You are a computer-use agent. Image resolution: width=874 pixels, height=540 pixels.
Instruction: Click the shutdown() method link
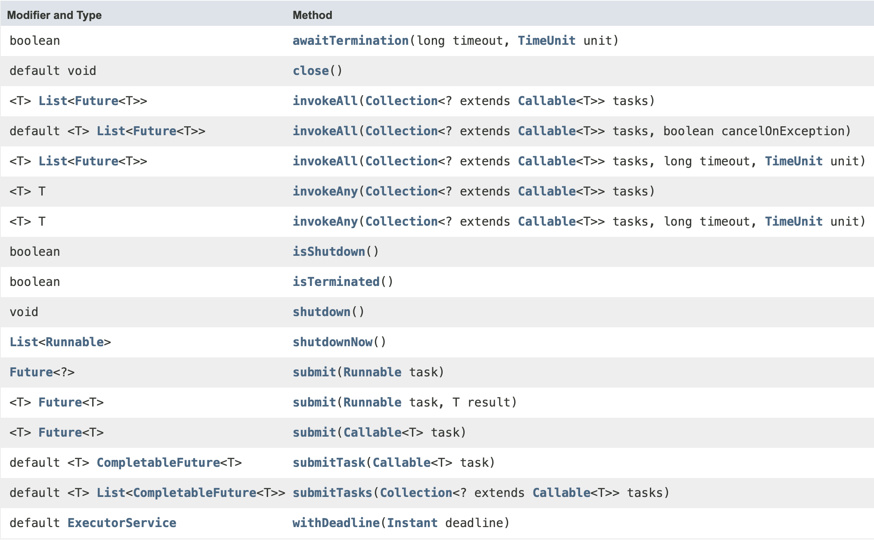[x=321, y=312]
